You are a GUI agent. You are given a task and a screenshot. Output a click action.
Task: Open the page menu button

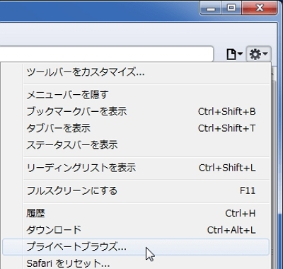(234, 55)
